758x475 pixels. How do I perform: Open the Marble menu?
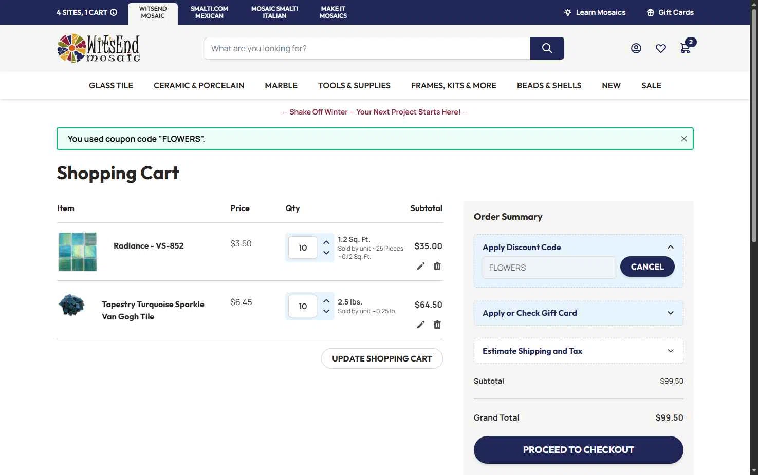coord(281,85)
